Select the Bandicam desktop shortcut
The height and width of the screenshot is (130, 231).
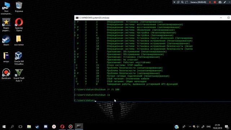(x=6, y=74)
